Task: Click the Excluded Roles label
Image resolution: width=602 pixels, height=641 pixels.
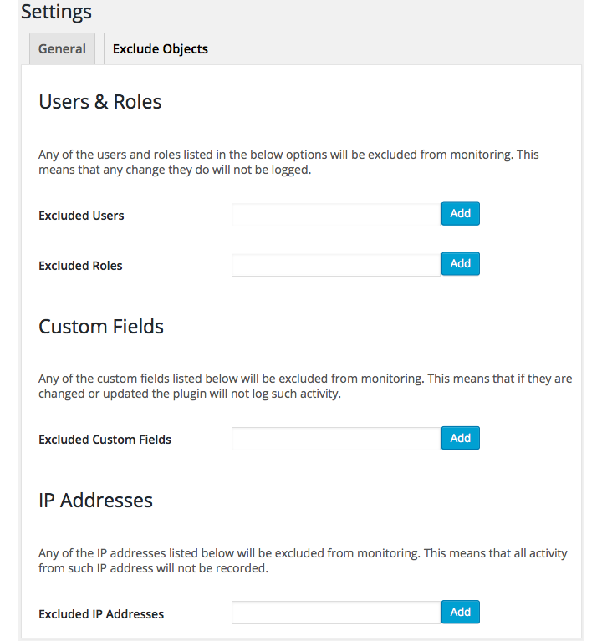Action: [80, 266]
